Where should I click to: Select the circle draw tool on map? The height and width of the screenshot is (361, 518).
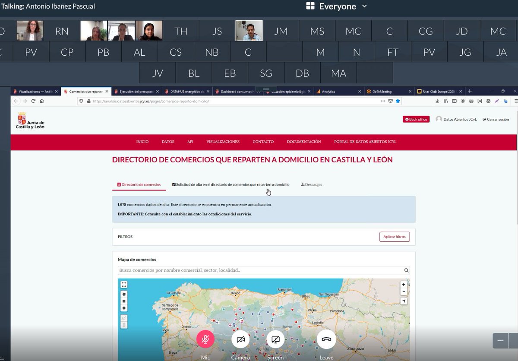point(124,308)
